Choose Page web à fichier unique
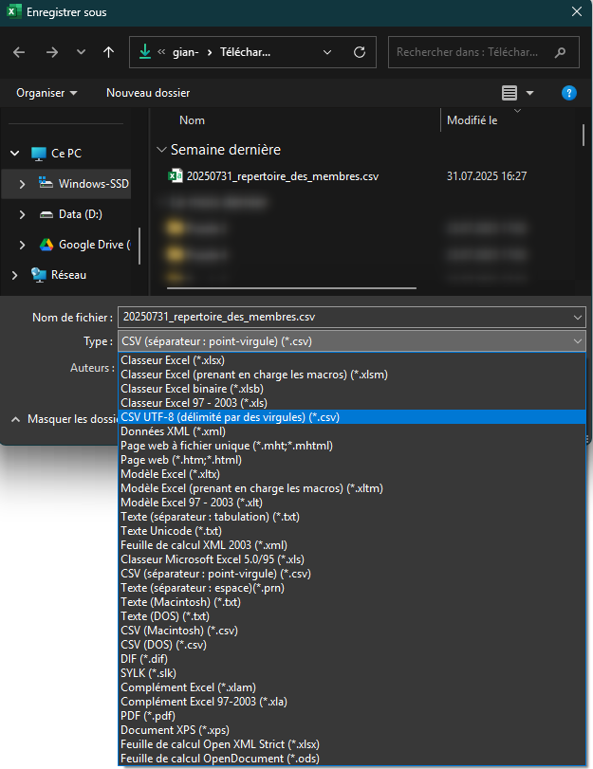The width and height of the screenshot is (593, 769). click(x=351, y=446)
